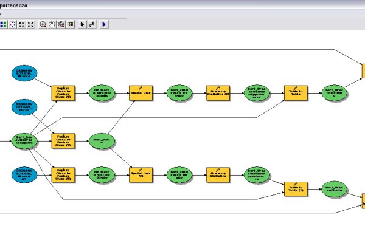Select the Feature Class to Feature Class (2) tool
The width and height of the screenshot is (365, 243).
coord(63,141)
